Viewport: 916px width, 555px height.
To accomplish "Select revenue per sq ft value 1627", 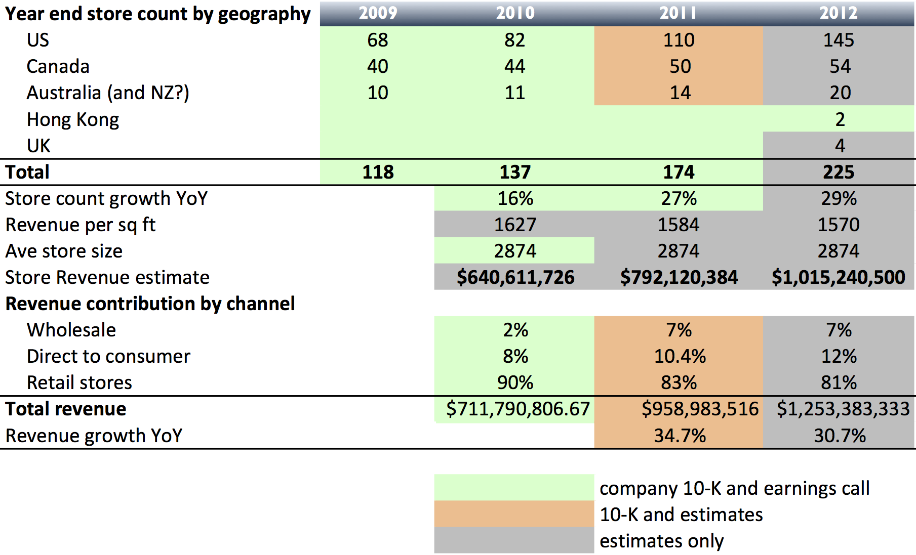I will pos(515,225).
